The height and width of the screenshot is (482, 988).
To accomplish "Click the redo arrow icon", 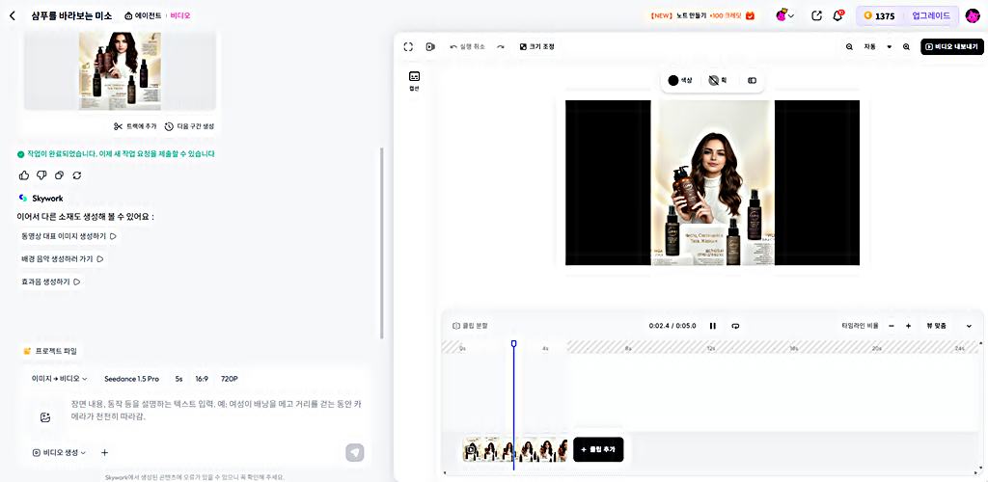I will coord(501,46).
